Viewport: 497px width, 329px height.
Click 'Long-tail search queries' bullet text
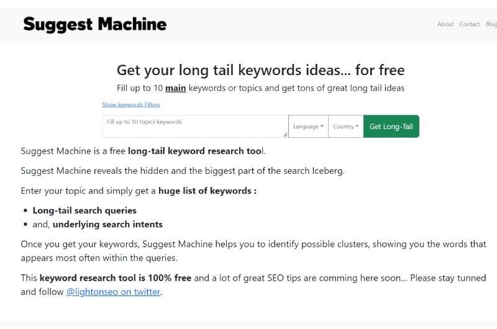84,210
